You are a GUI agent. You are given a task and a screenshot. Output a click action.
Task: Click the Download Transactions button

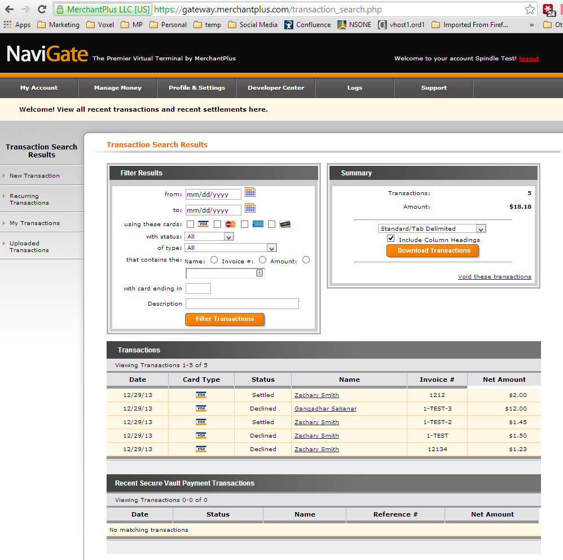click(433, 250)
